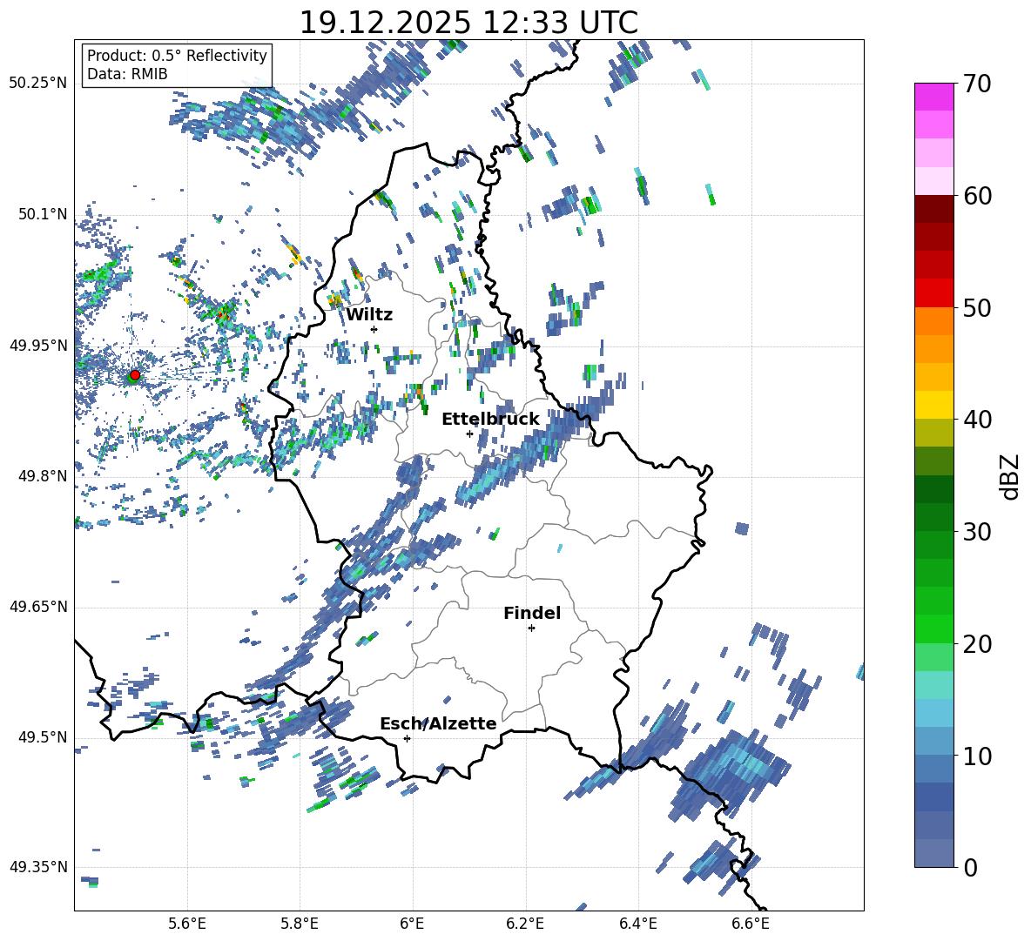
Task: Click the 50.25°N latitude label
Action: point(38,83)
